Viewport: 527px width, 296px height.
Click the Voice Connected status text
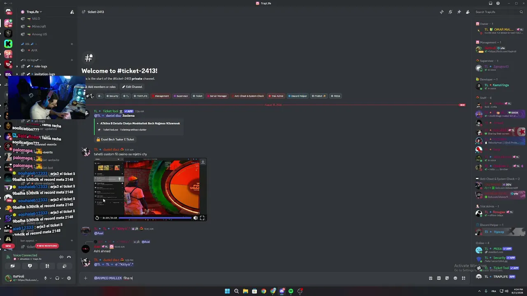(25, 255)
